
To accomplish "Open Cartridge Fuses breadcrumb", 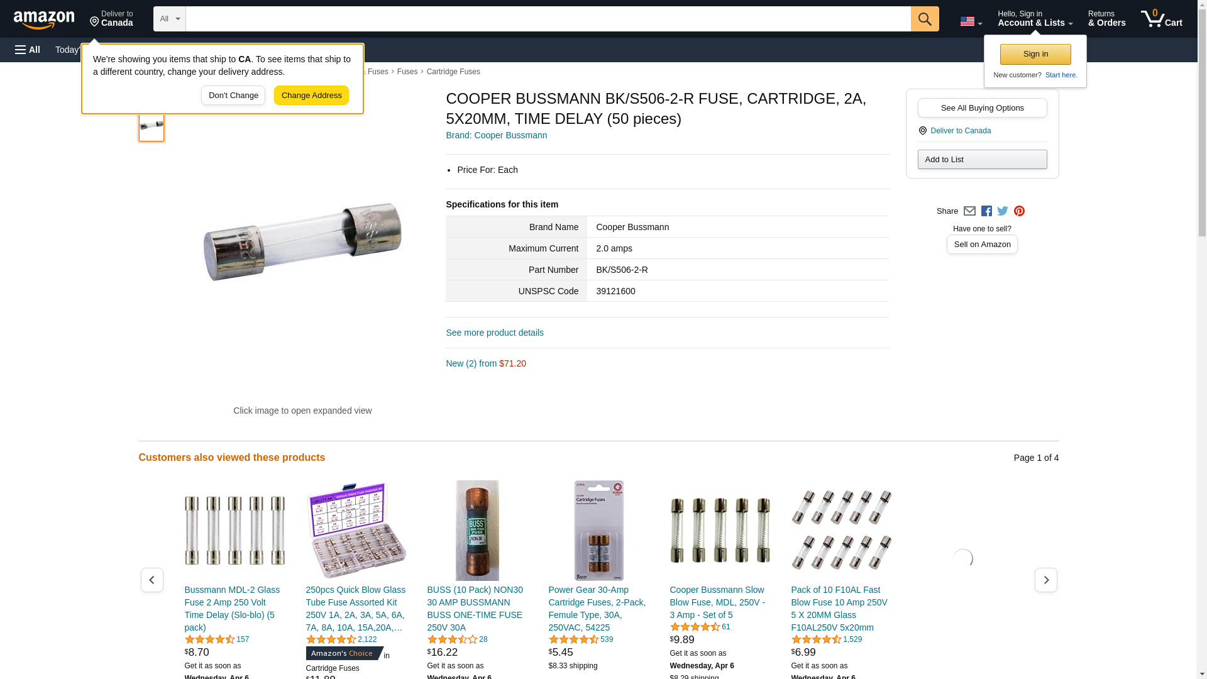I will [453, 72].
